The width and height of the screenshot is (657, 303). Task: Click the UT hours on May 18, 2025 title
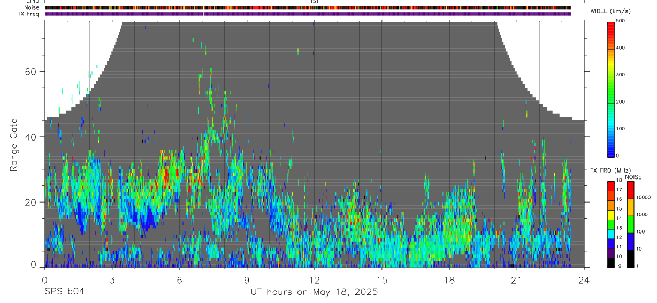point(314,292)
